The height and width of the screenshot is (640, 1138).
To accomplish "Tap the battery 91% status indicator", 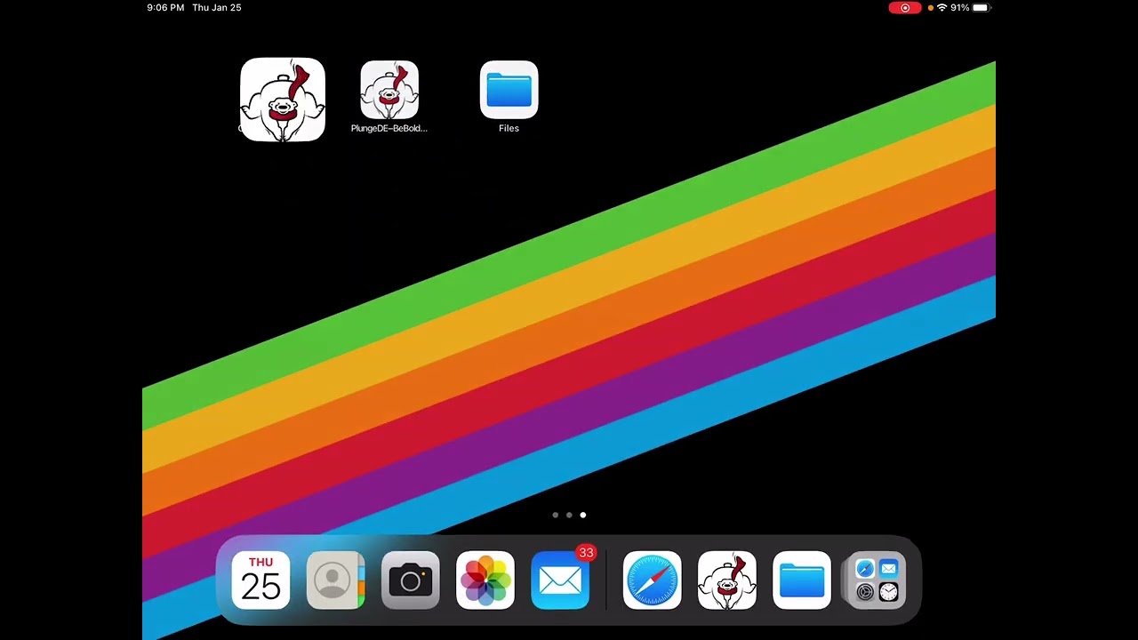I will pyautogui.click(x=969, y=8).
